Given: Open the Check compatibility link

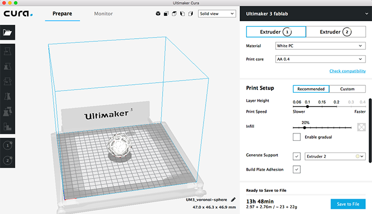Looking at the screenshot, I should tap(348, 71).
